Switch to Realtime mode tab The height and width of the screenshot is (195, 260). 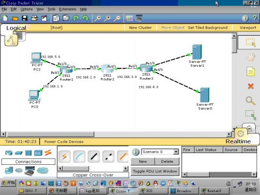point(238,141)
